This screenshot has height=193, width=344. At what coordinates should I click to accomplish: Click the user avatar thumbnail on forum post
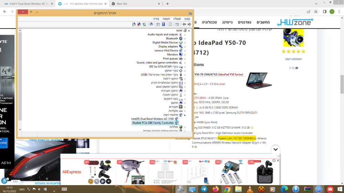point(293,37)
